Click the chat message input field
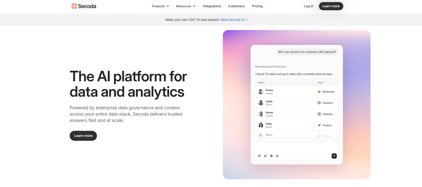Viewport: 422px width, 187px height. 297,151
